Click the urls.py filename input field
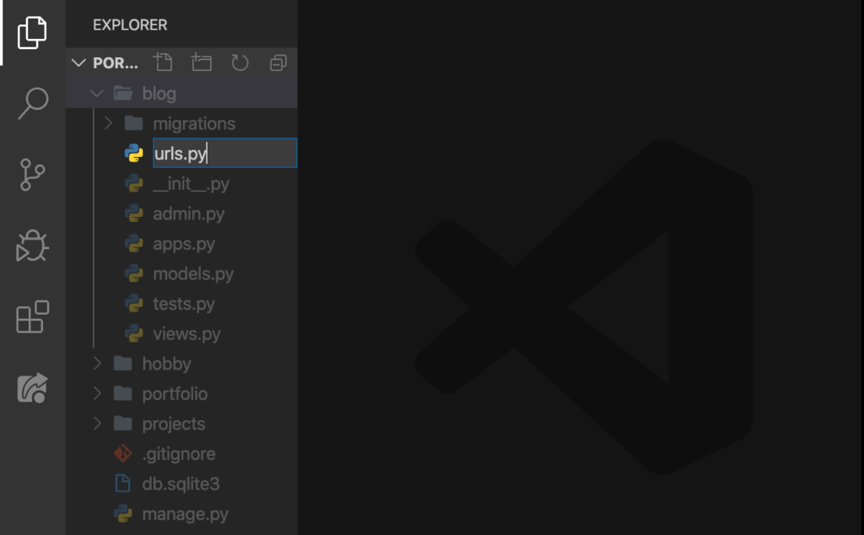This screenshot has width=864, height=535. click(x=224, y=154)
